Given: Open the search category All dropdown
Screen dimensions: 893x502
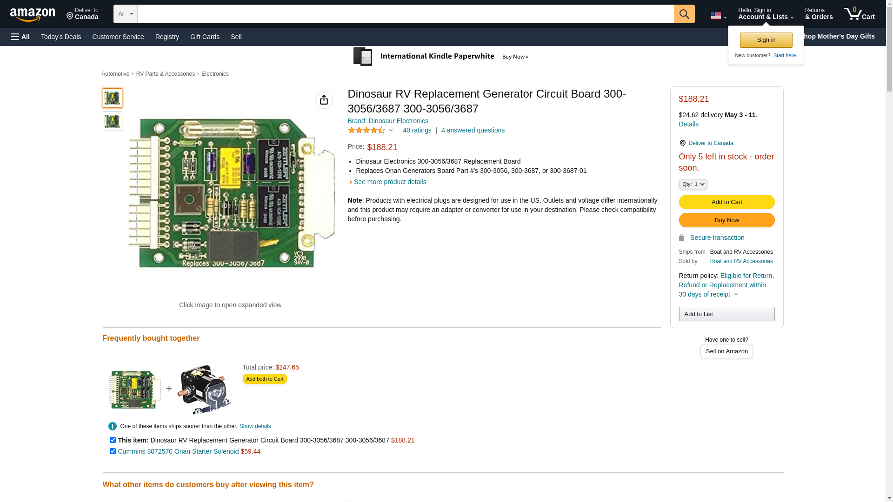Looking at the screenshot, I should click(126, 14).
